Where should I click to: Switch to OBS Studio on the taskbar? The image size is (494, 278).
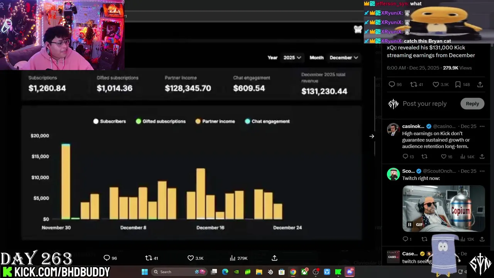[x=316, y=272]
